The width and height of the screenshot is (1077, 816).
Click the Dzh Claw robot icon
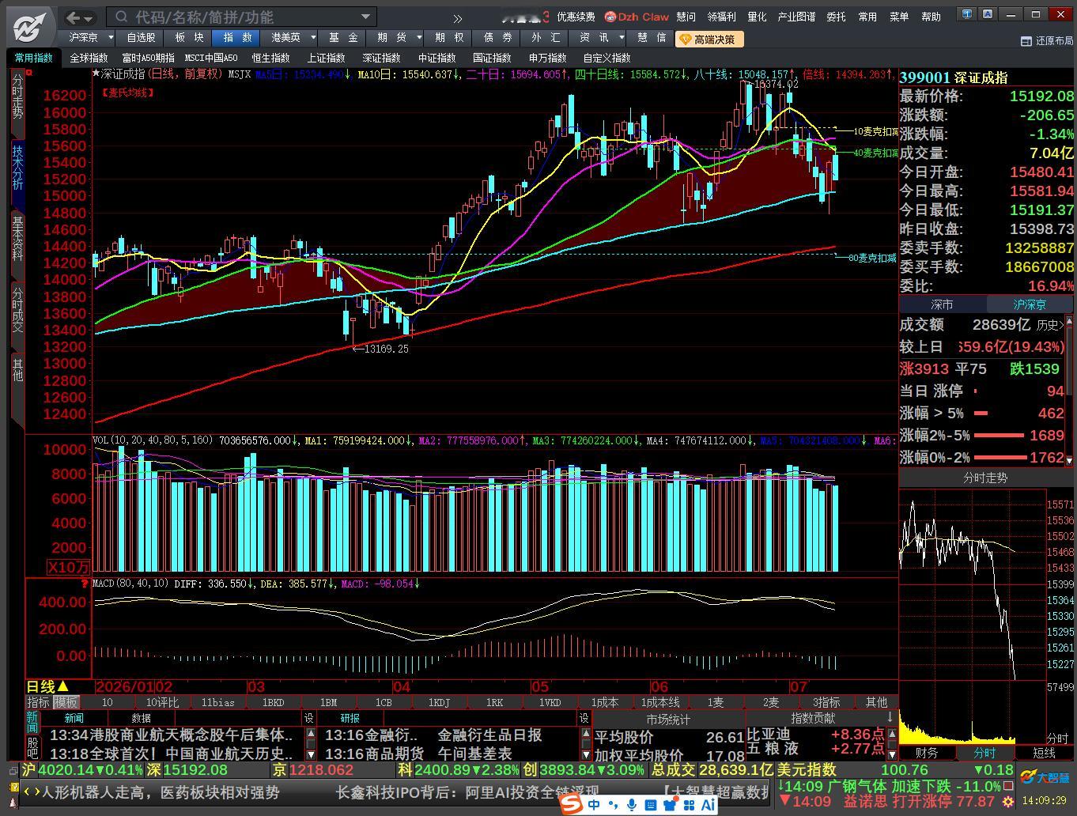coord(610,17)
